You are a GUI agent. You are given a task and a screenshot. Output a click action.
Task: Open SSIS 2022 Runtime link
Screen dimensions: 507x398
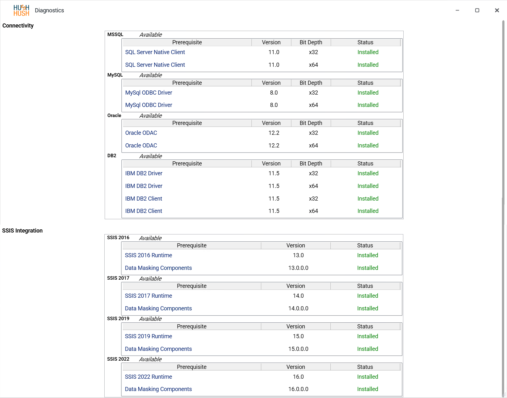(148, 377)
